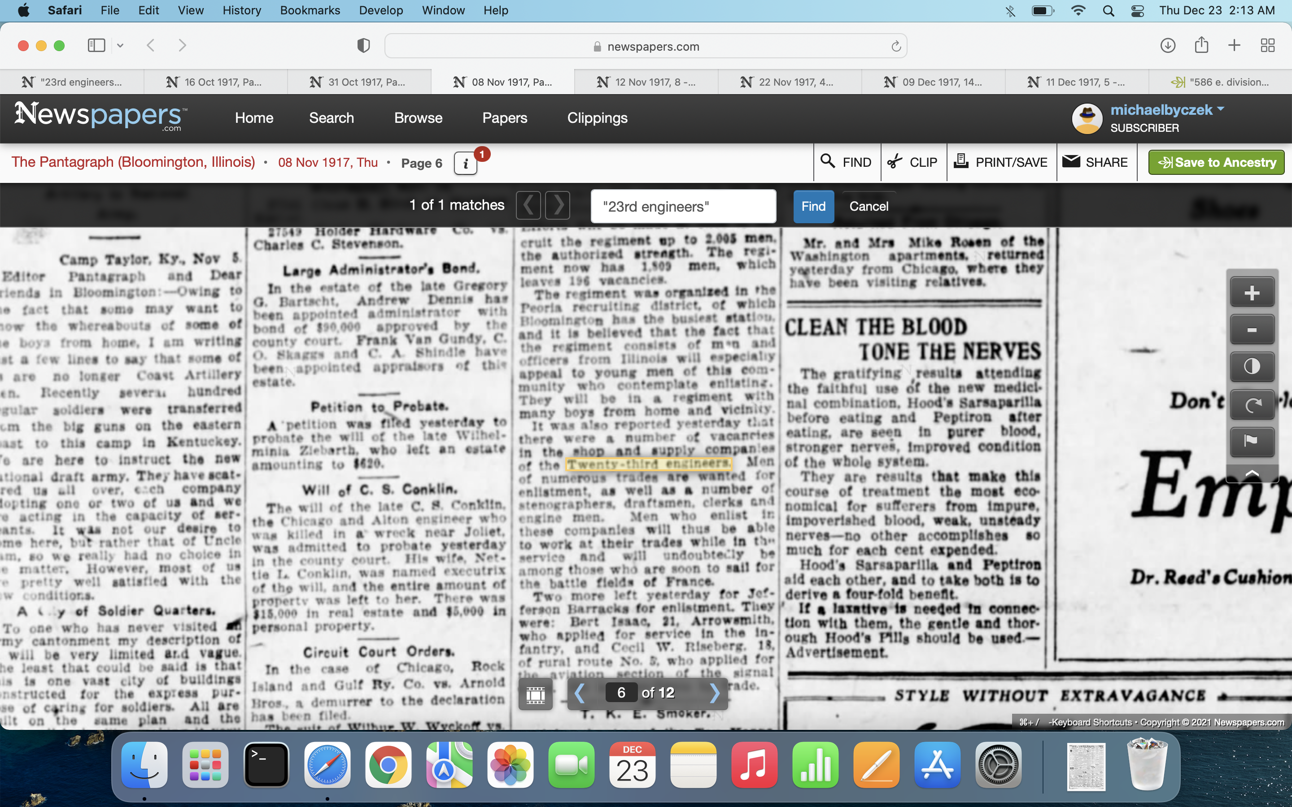Open PRINT/SAVE options
Screen dimensions: 1292x807
[x=1001, y=162]
